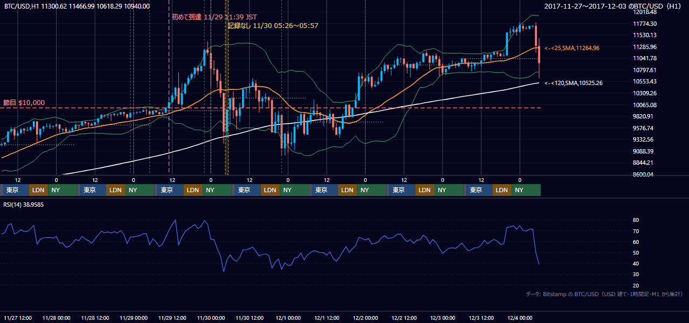Click the 記録なし 11/30 05:26～05:57 note
689x323 pixels.
coord(273,25)
